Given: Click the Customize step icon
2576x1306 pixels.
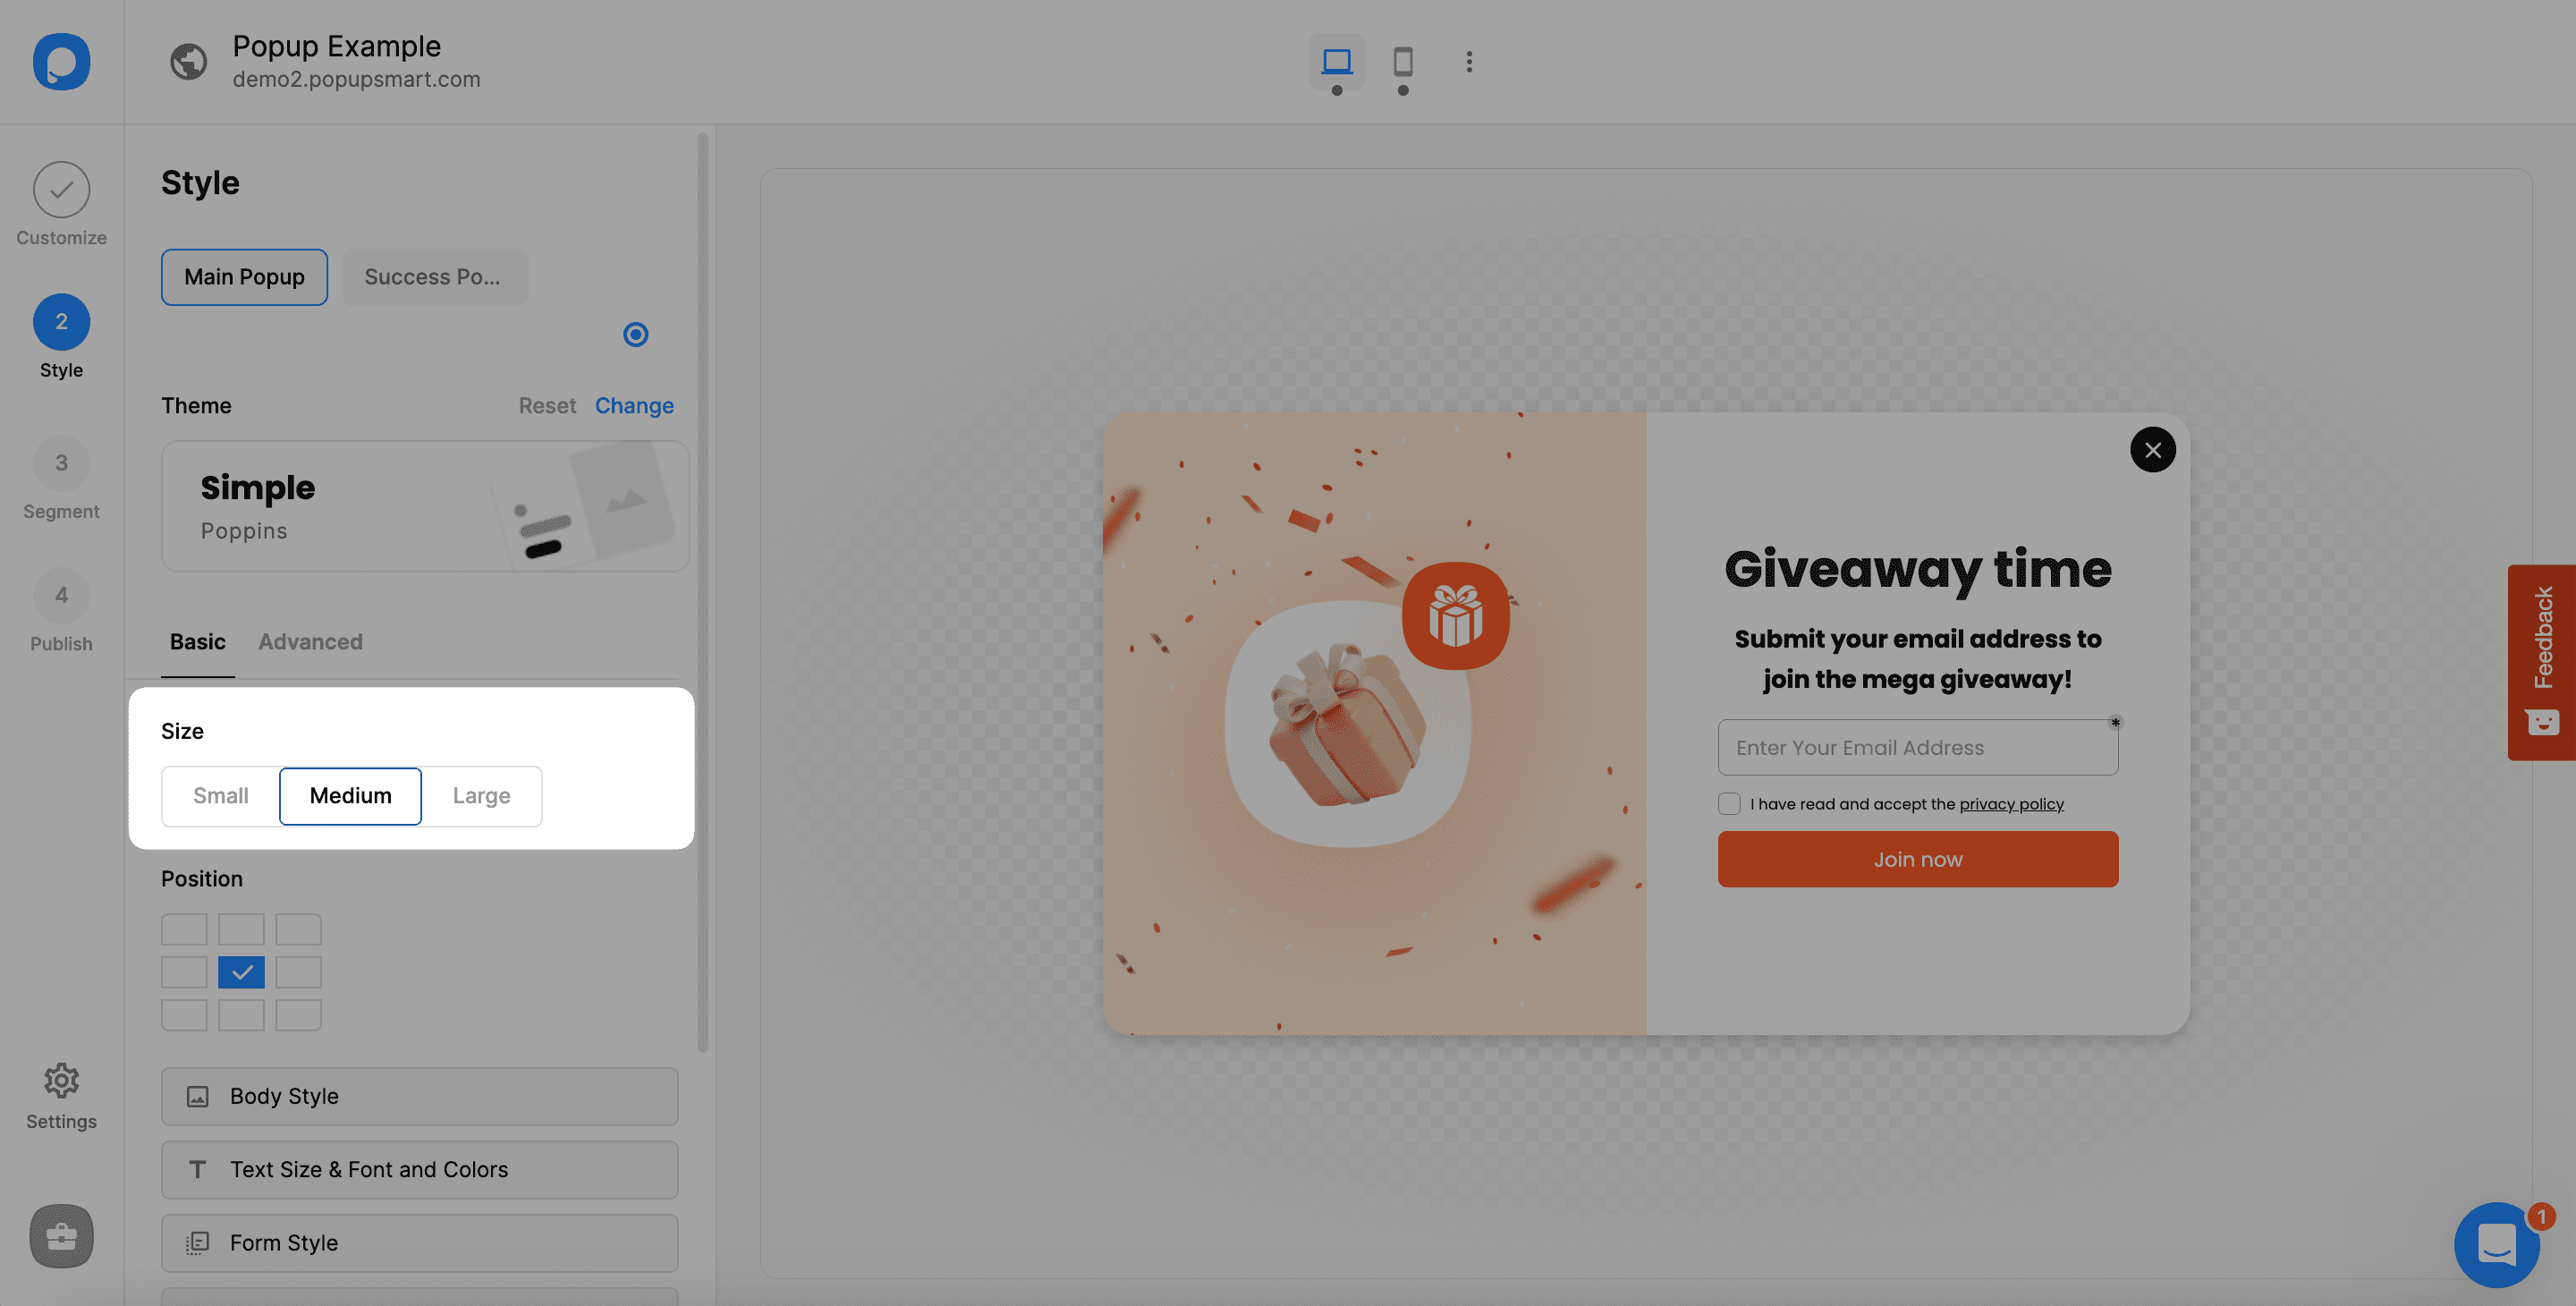Looking at the screenshot, I should 60,187.
